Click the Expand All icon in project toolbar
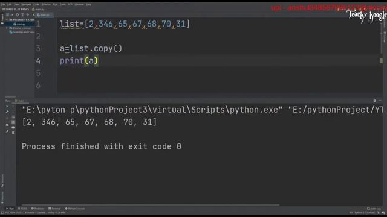 pos(22,15)
